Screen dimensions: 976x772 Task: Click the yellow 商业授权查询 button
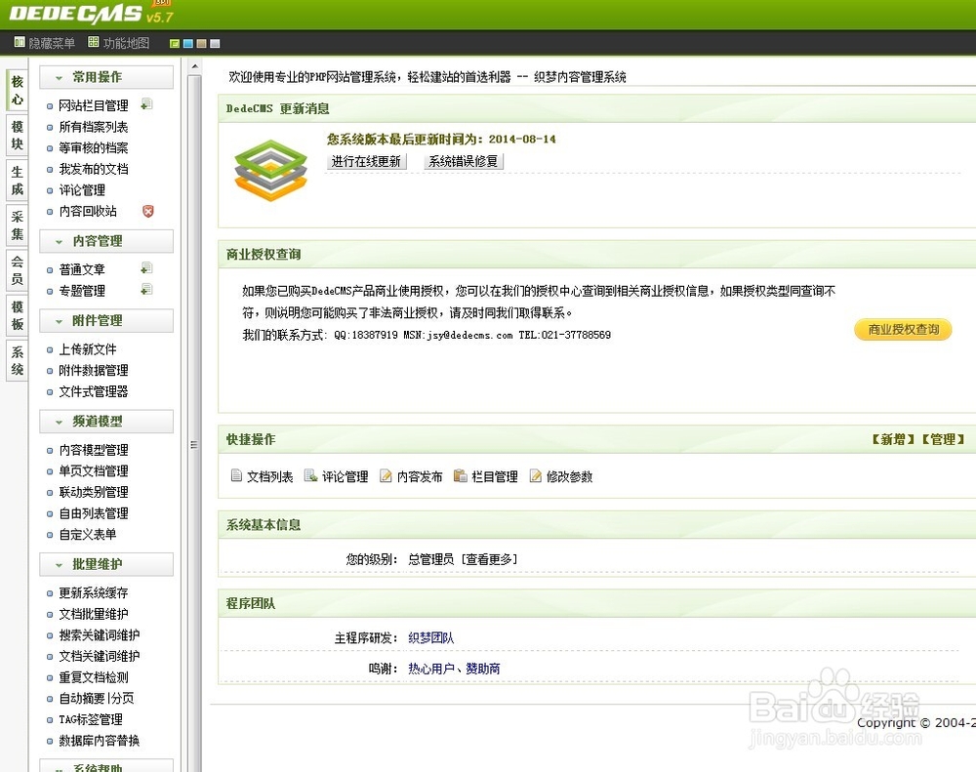click(903, 329)
